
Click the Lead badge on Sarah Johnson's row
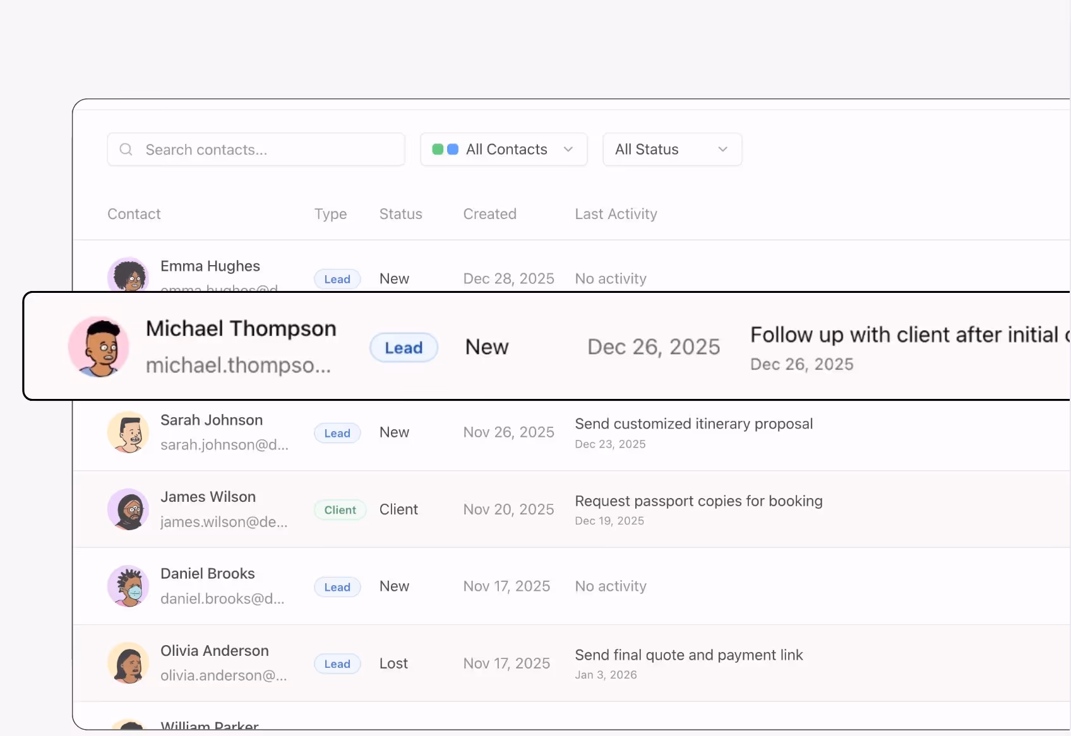click(337, 432)
